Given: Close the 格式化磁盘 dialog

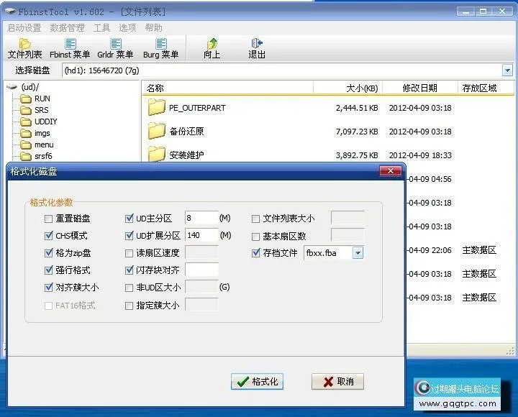Looking at the screenshot, I should [x=391, y=170].
